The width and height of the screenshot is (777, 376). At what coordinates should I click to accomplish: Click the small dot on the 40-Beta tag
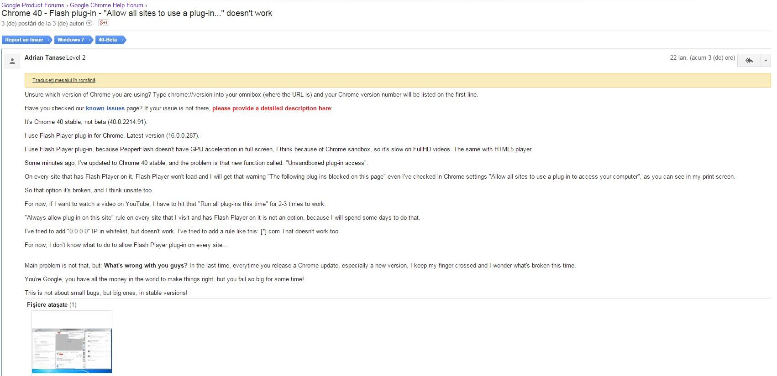pos(121,40)
